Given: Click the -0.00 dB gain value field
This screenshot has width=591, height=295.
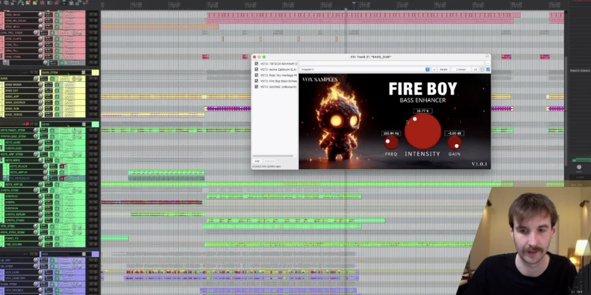Looking at the screenshot, I should pos(454,133).
